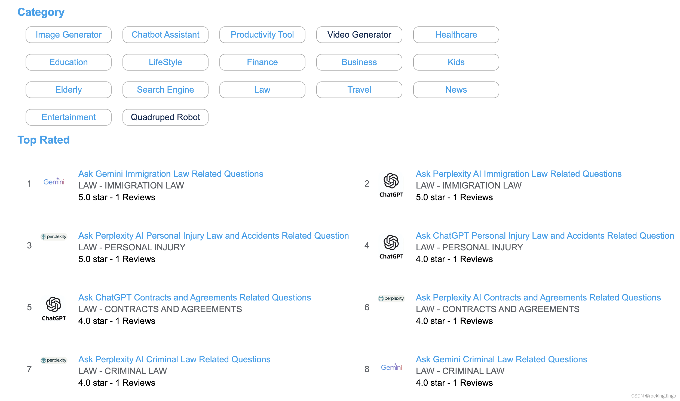680x401 pixels.
Task: Click the Top Rated heading
Action: [44, 140]
